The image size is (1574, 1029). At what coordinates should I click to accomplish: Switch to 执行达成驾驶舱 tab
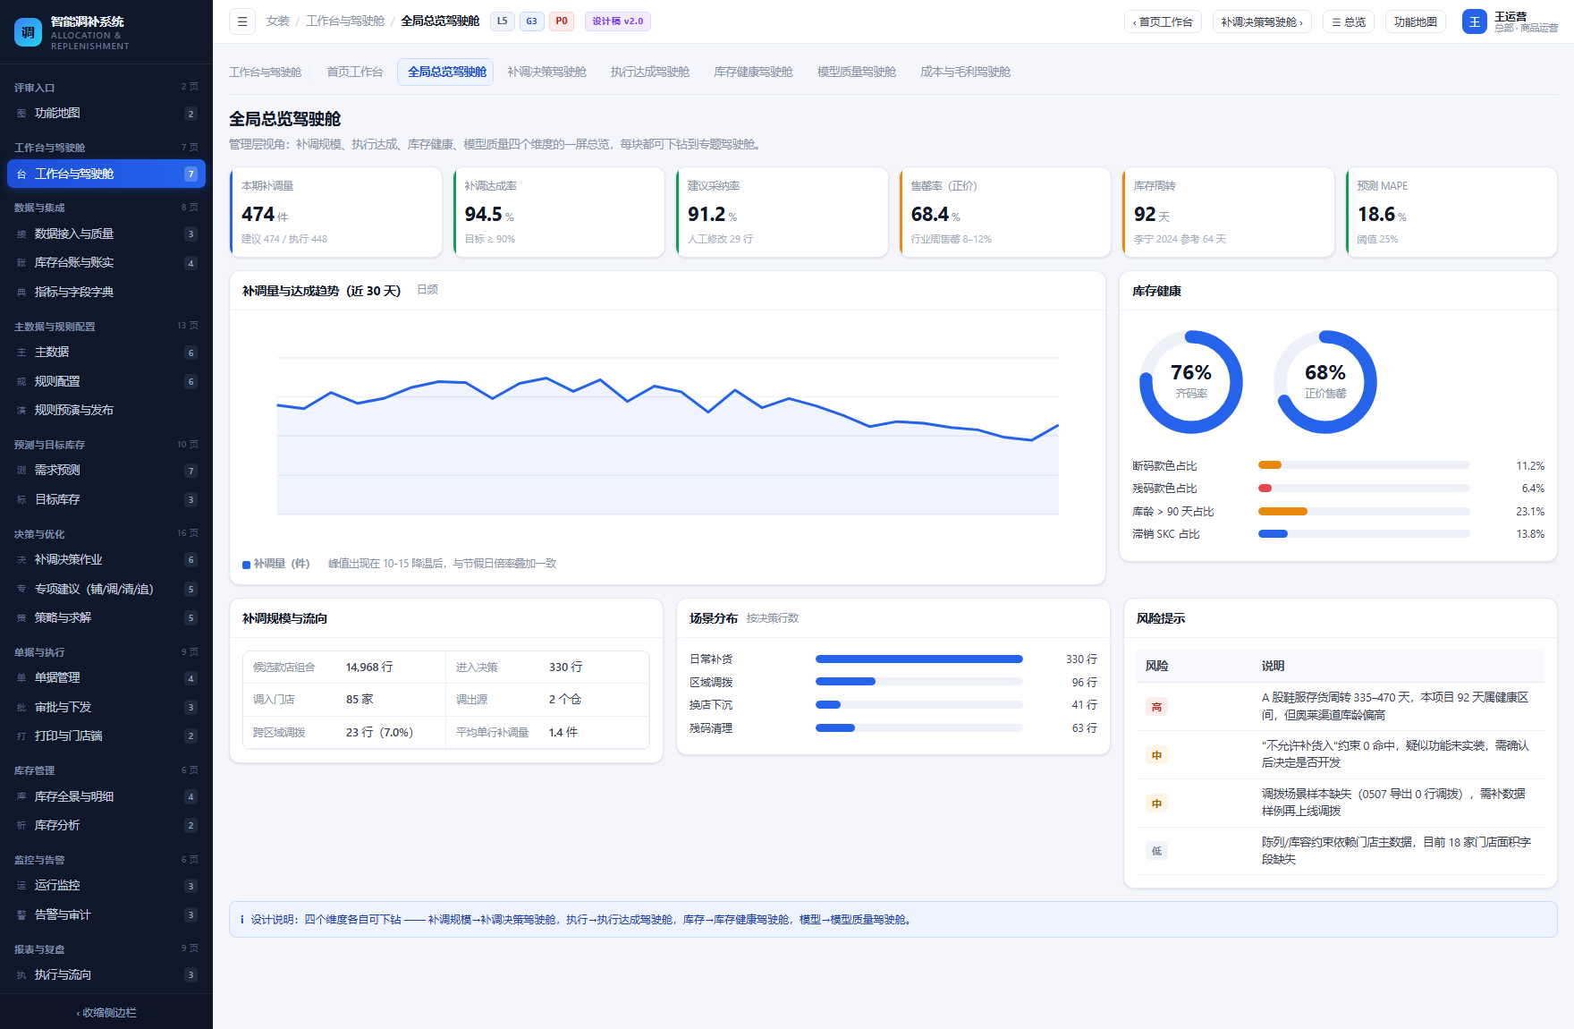[650, 72]
